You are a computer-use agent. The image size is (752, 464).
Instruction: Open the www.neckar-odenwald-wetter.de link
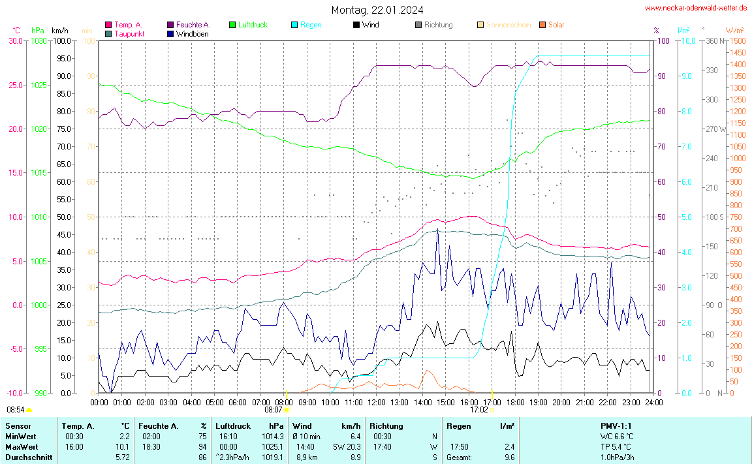click(x=695, y=8)
